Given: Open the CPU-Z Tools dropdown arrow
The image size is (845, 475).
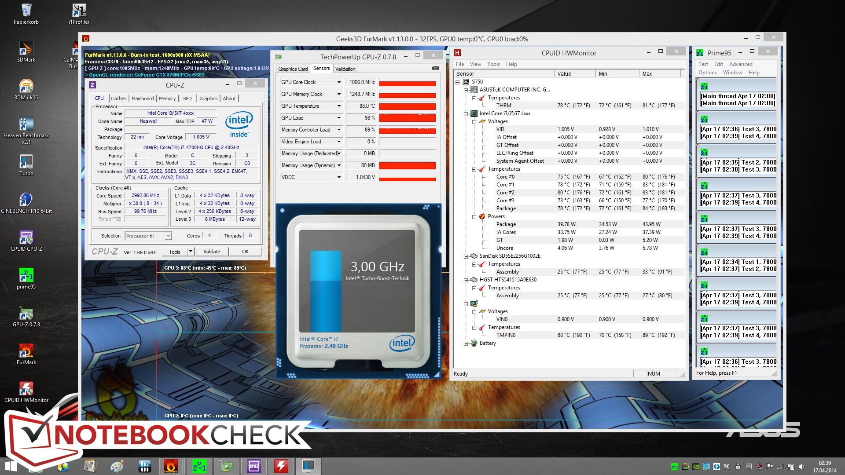Looking at the screenshot, I should click(x=191, y=252).
